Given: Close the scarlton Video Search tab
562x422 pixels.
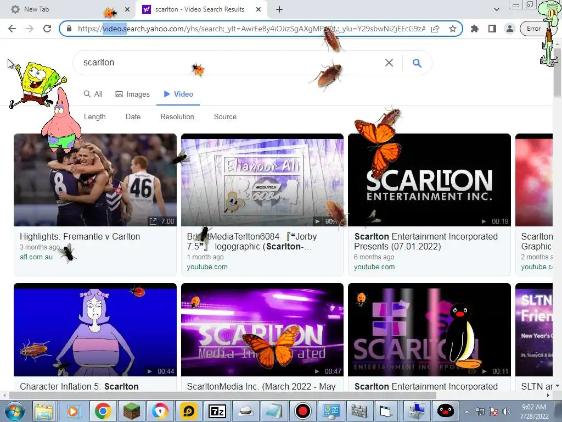Looking at the screenshot, I should click(x=258, y=9).
